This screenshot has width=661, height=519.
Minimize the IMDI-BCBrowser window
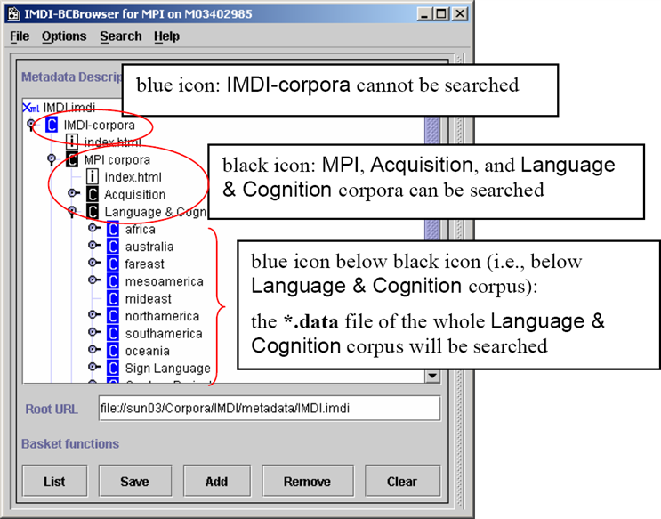click(x=424, y=14)
